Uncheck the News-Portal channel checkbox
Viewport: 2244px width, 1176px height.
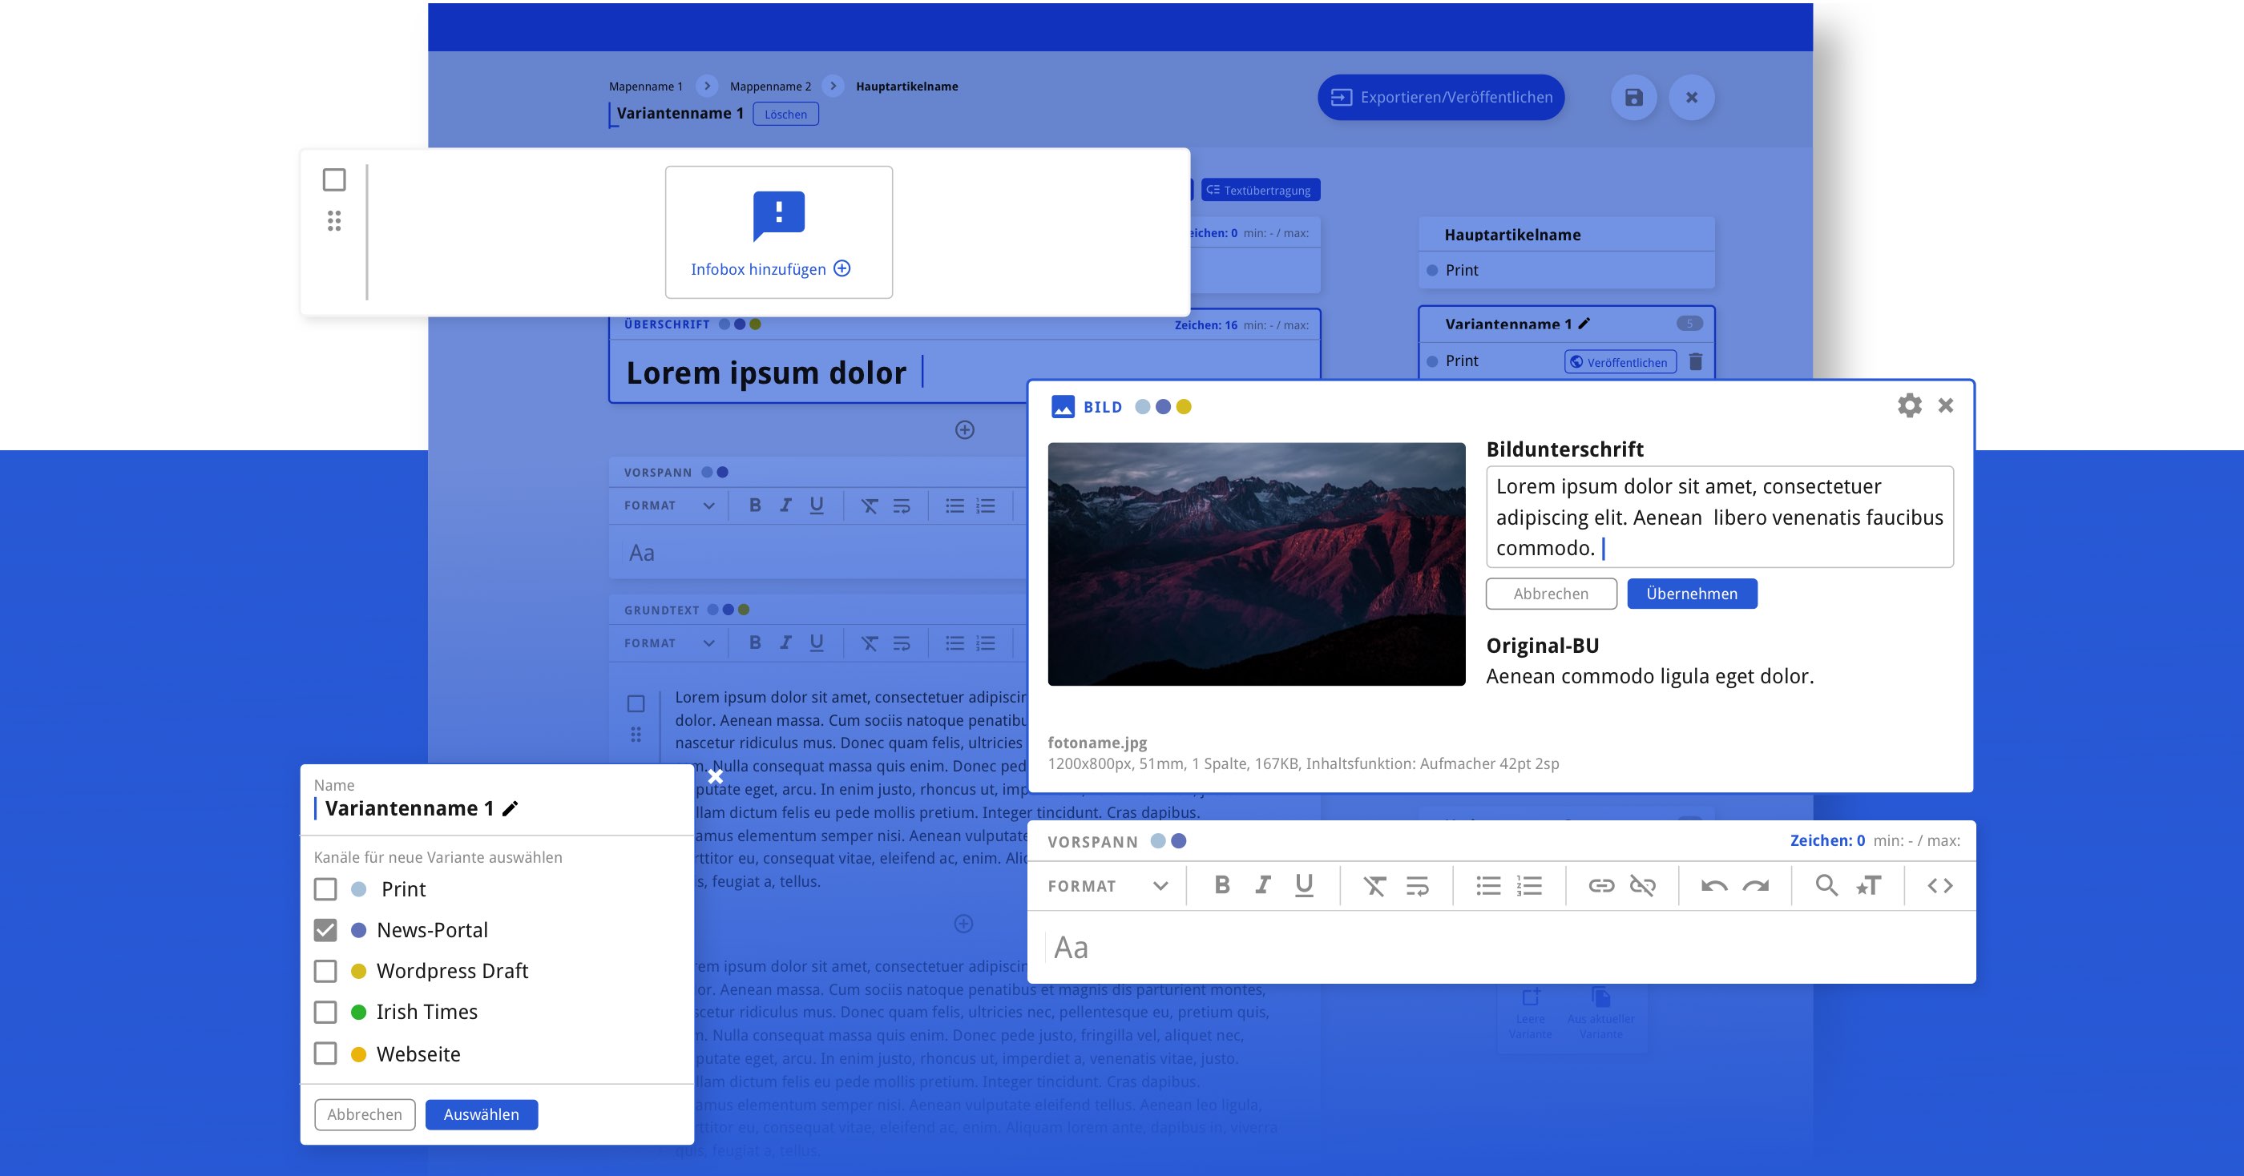click(x=325, y=929)
